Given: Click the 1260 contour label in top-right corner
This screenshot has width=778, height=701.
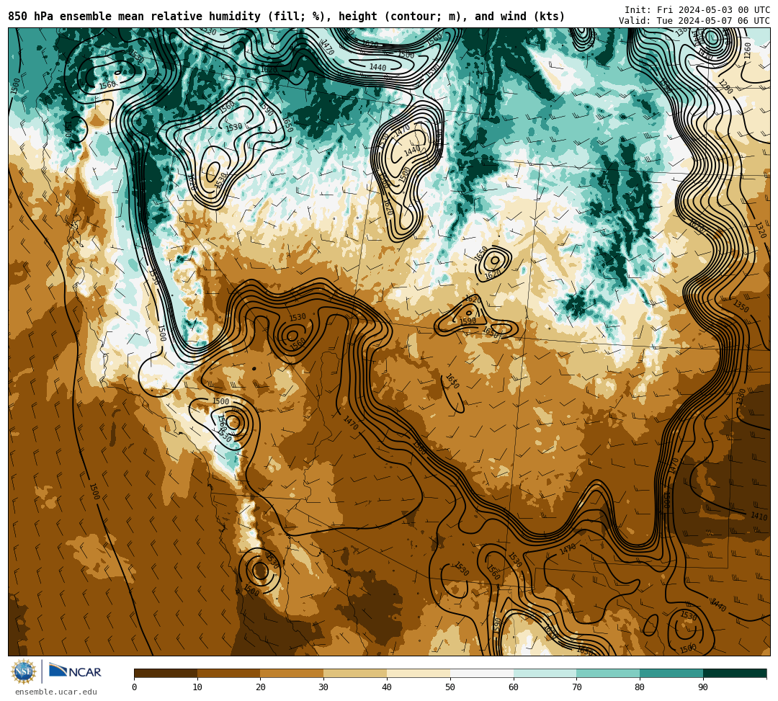Looking at the screenshot, I should pos(748,50).
